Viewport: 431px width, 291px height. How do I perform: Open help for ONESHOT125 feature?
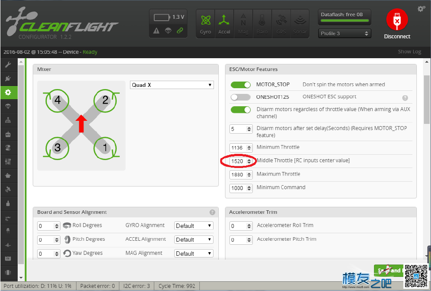click(405, 98)
